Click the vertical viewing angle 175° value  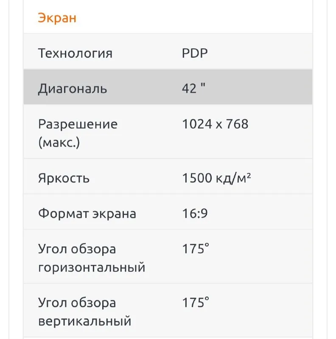click(x=196, y=303)
